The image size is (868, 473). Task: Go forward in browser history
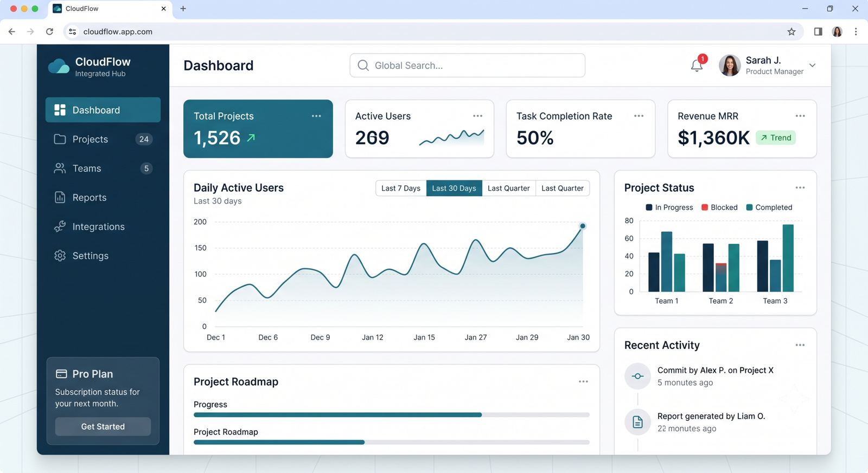[x=30, y=31]
